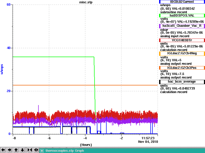Image resolution: width=205 pixels, height=153 pixels.
Task: Select the haBDSPOS.VAL curve in the legend
Action: click(x=182, y=16)
